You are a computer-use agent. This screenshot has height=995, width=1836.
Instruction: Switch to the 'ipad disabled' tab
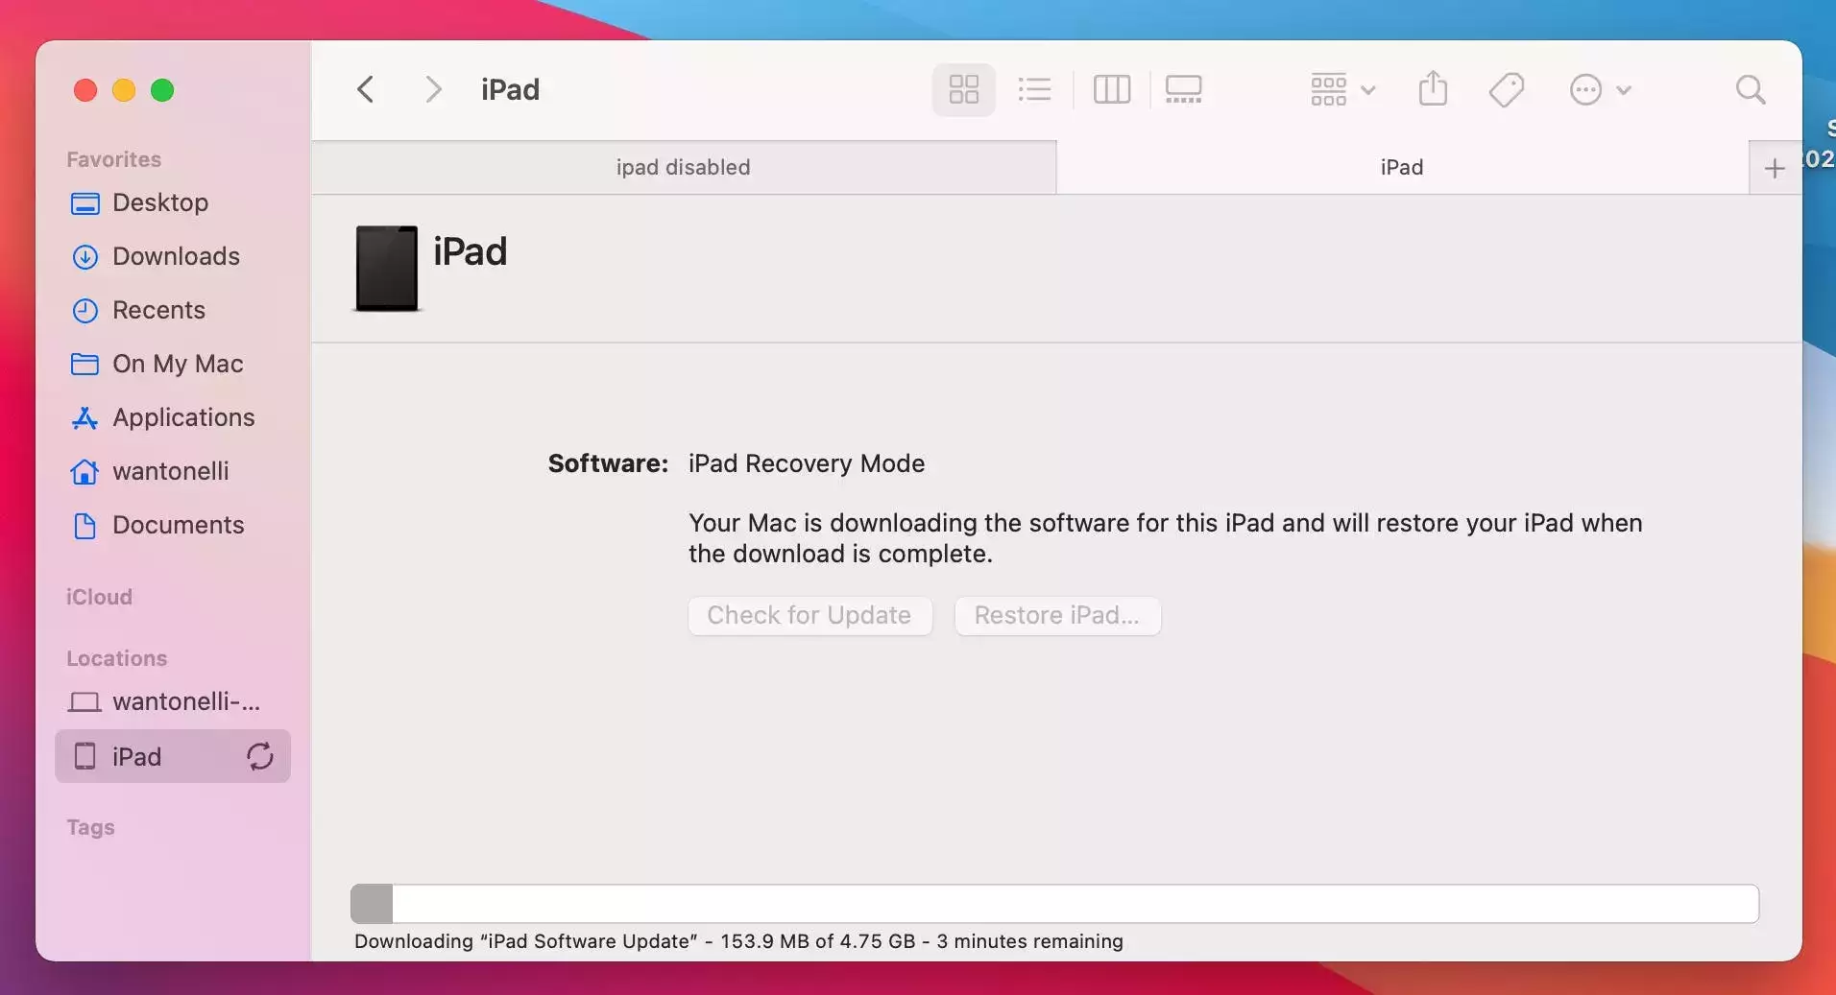(x=683, y=168)
